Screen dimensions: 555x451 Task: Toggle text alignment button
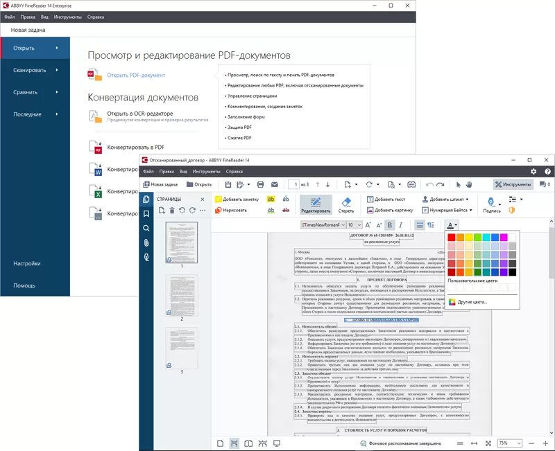(x=420, y=225)
